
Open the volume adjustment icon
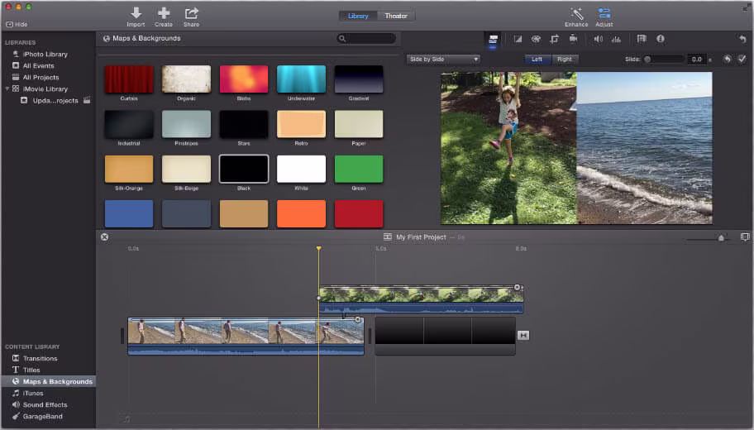coord(598,39)
